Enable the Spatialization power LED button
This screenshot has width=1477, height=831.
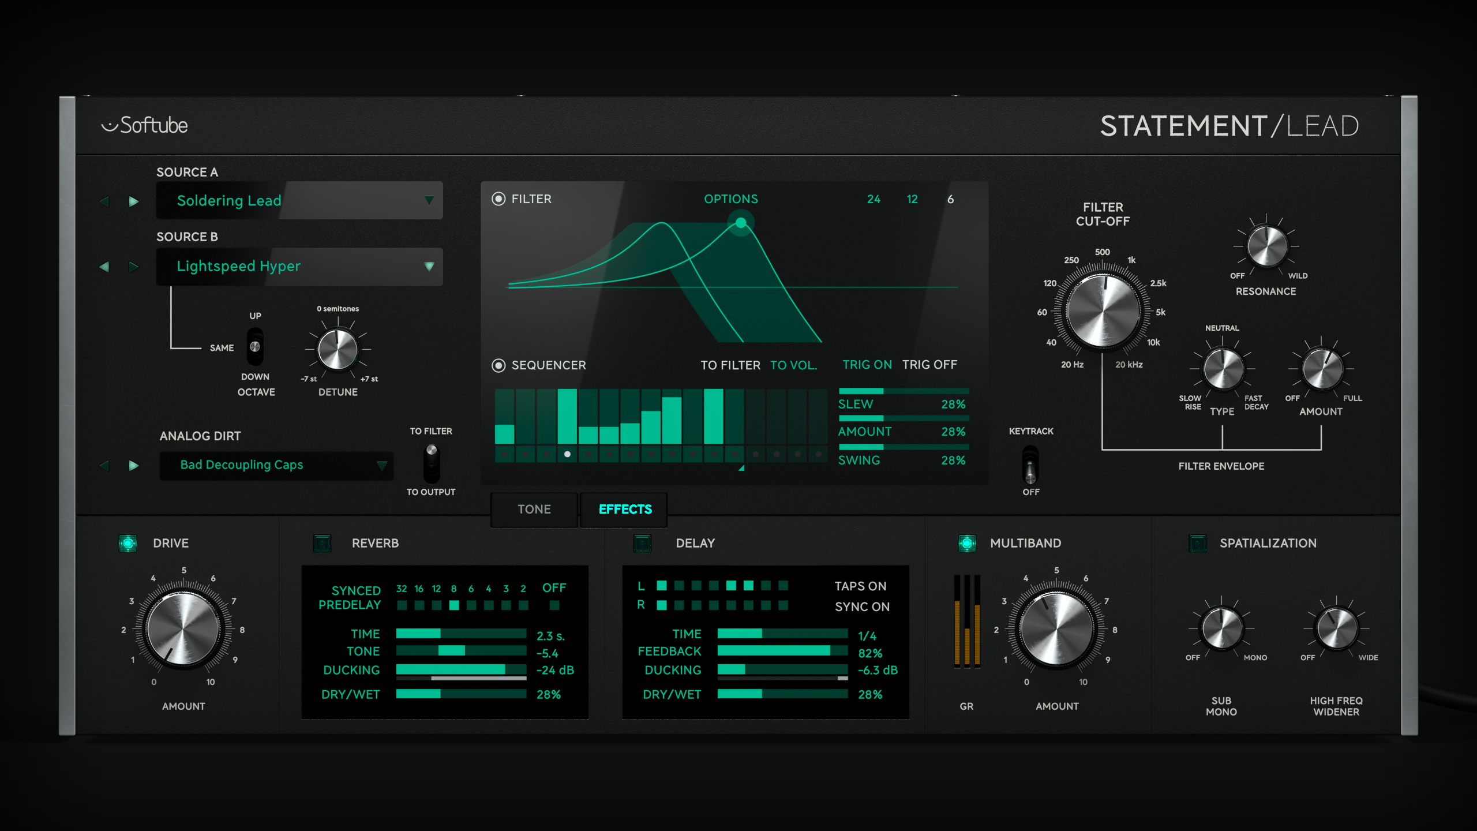tap(1197, 543)
